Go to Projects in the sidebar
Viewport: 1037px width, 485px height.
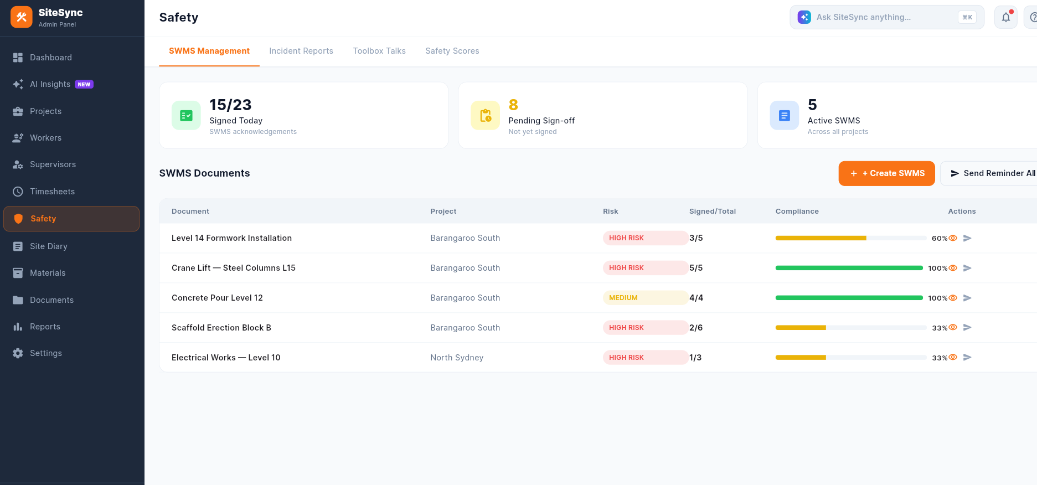(x=71, y=111)
